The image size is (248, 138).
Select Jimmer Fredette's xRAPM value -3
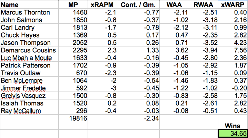[x=102, y=88]
